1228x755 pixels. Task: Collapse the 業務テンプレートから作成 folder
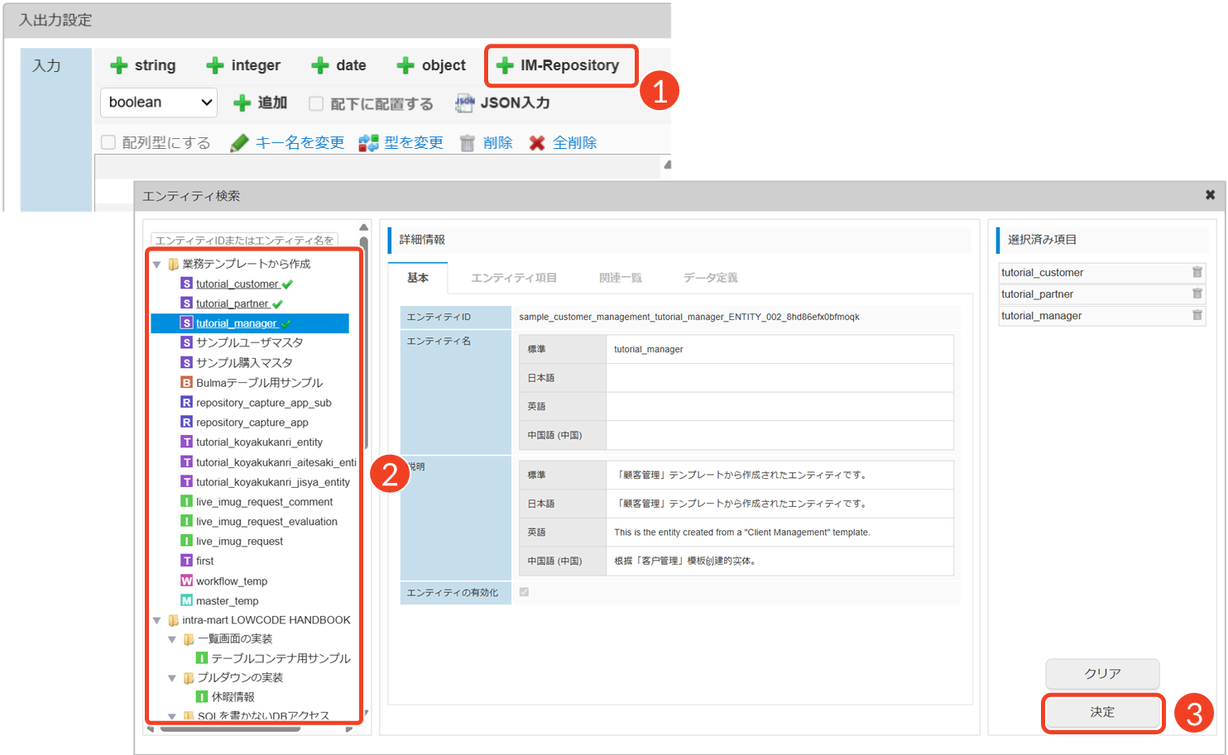[x=157, y=265]
